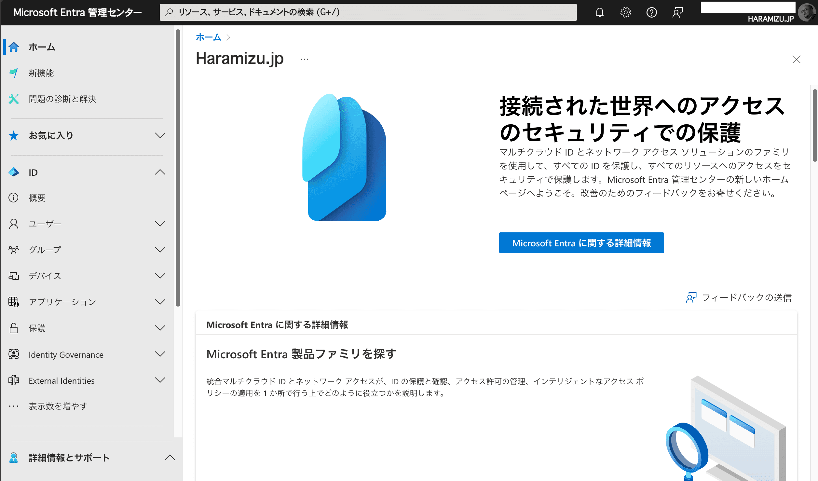Expand the Identity Governance submenu
The width and height of the screenshot is (818, 481).
160,354
